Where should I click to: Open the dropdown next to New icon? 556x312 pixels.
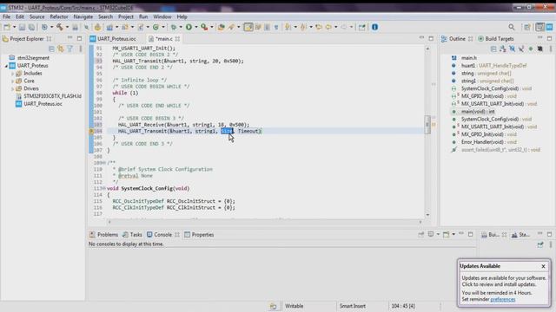[x=14, y=27]
